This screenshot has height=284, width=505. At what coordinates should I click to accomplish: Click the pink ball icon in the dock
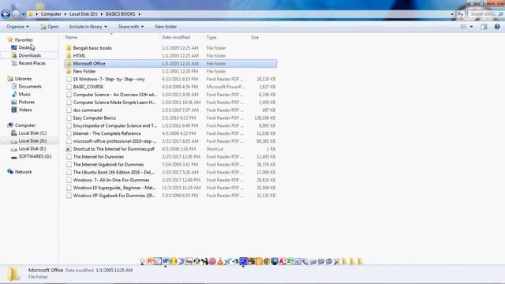(212, 261)
